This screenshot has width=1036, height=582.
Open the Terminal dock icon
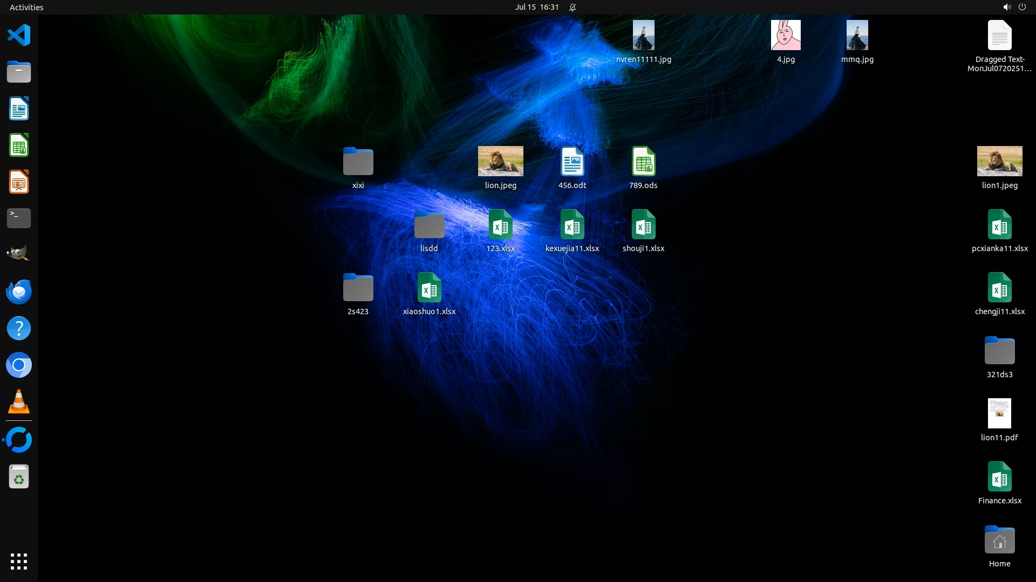19,218
